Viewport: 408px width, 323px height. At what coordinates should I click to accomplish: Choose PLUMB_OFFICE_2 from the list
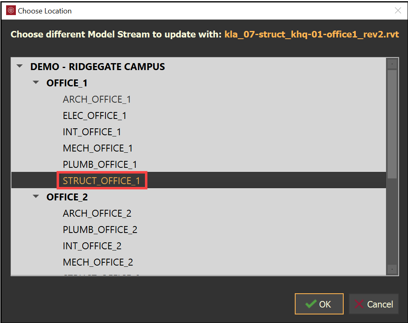pyautogui.click(x=100, y=230)
